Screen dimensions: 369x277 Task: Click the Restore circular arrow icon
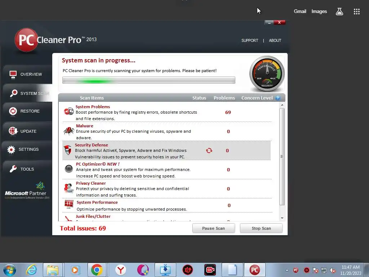(13, 111)
